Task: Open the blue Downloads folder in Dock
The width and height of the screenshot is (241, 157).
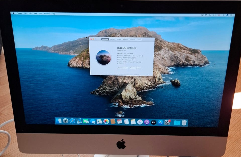Action: (177, 123)
